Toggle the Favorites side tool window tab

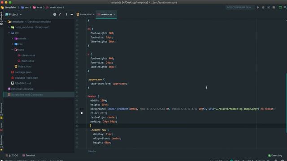(x=1, y=143)
